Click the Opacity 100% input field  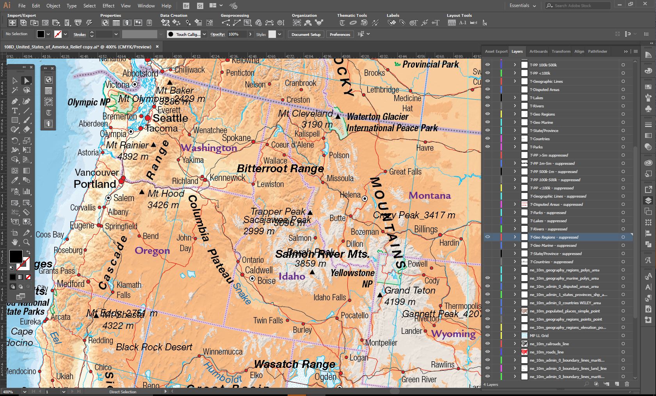[x=237, y=34]
